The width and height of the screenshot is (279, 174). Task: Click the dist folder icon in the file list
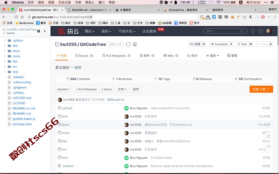(x=60, y=116)
